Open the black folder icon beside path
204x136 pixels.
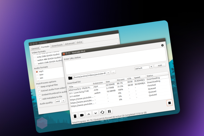click(70, 78)
